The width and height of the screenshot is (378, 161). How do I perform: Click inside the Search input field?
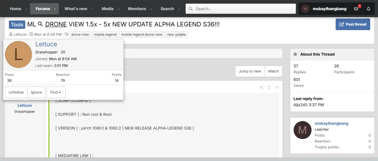[241, 9]
